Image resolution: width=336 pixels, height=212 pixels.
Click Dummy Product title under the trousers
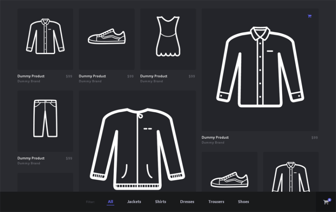[31, 158]
